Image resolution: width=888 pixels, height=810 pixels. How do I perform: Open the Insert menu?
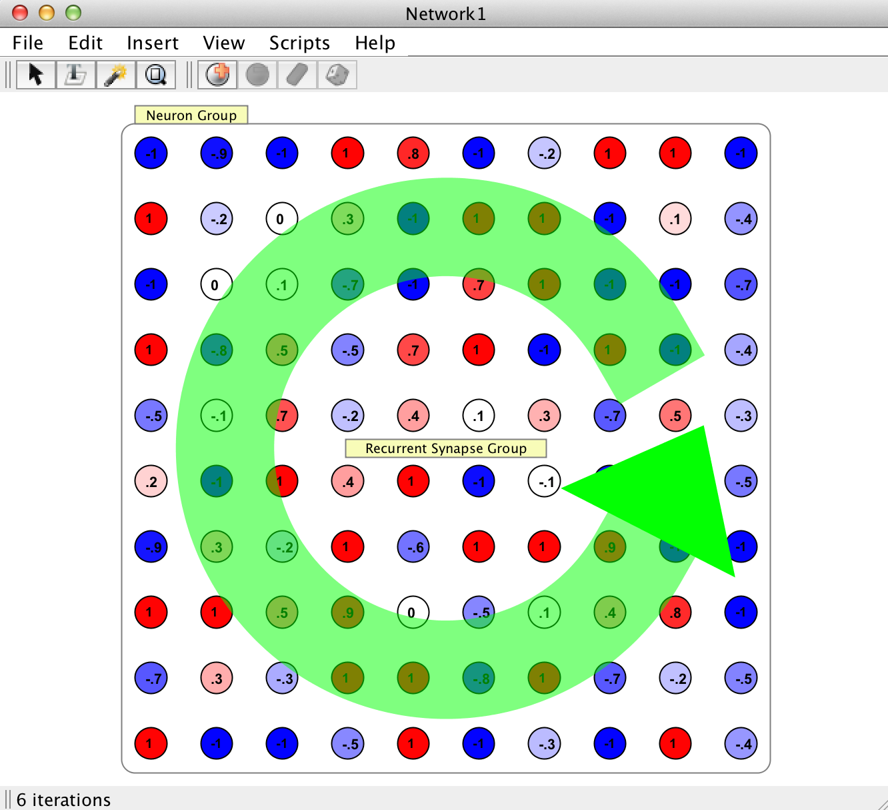[x=153, y=43]
